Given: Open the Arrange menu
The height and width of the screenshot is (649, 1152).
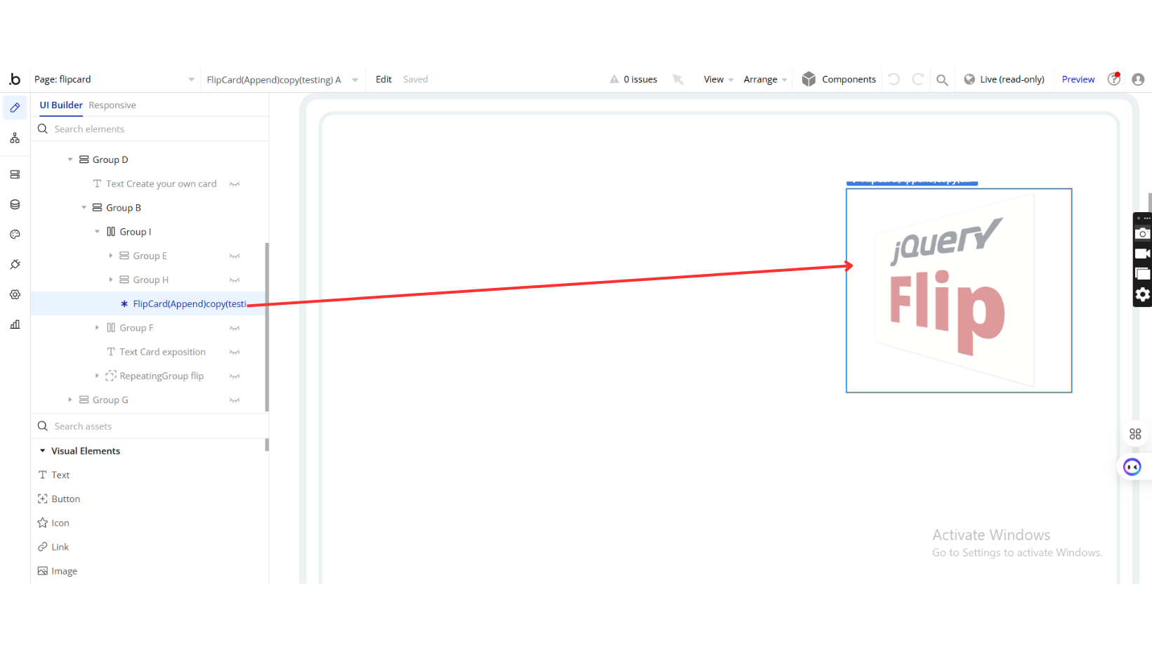Looking at the screenshot, I should tap(765, 79).
